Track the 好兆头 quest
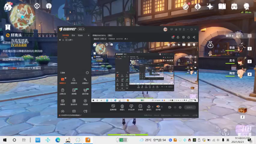 pos(19,45)
